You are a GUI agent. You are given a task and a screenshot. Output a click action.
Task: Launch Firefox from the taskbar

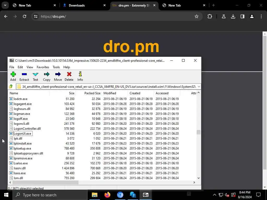coord(107,195)
